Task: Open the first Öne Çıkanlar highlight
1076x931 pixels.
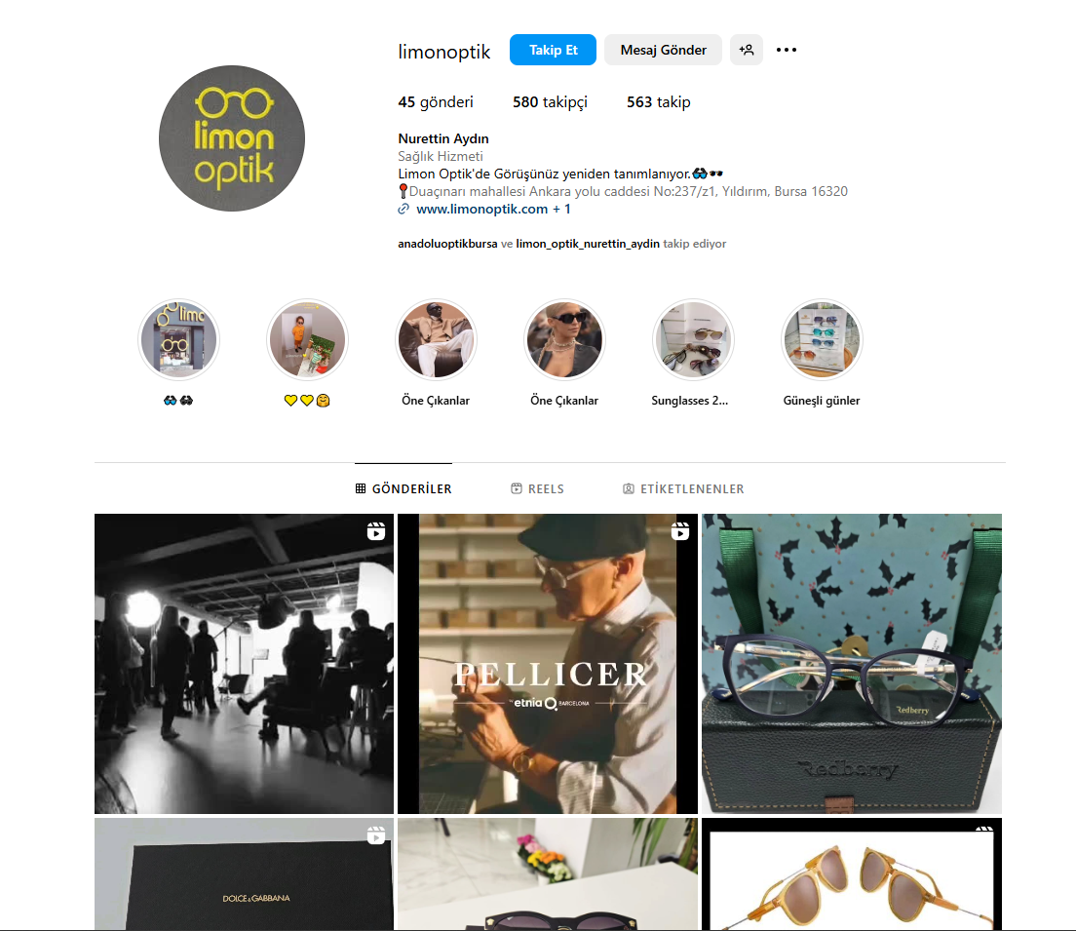Action: click(x=436, y=340)
